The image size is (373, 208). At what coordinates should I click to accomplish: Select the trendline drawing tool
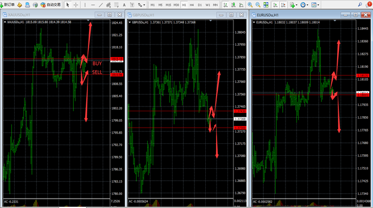[x=101, y=5]
